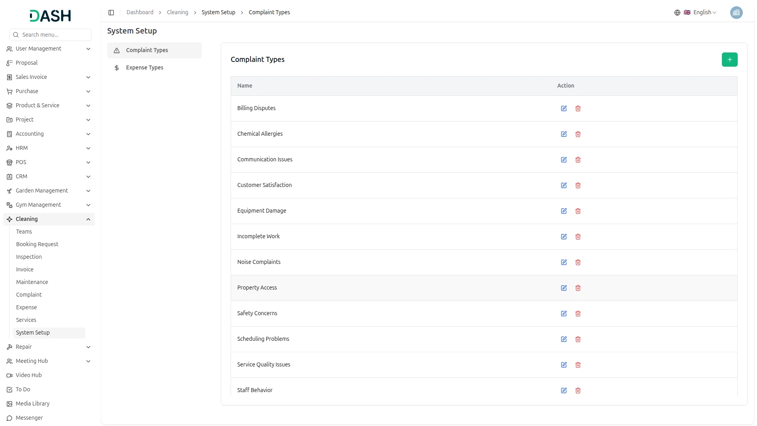Image resolution: width=757 pixels, height=426 pixels.
Task: Click edit icon for Billing Disputes
Action: tap(564, 108)
